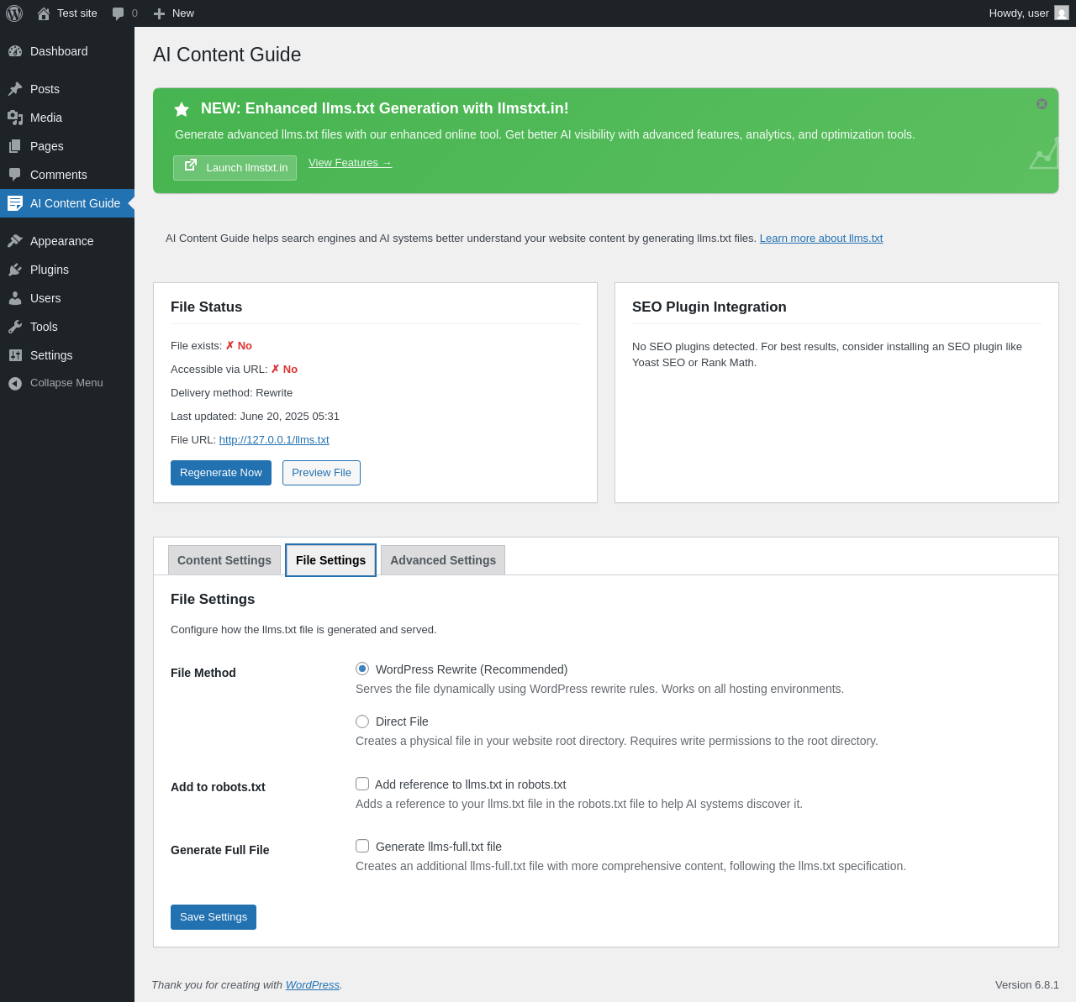The height and width of the screenshot is (1002, 1076).
Task: Click the Dashboard gauge icon
Action: click(15, 51)
